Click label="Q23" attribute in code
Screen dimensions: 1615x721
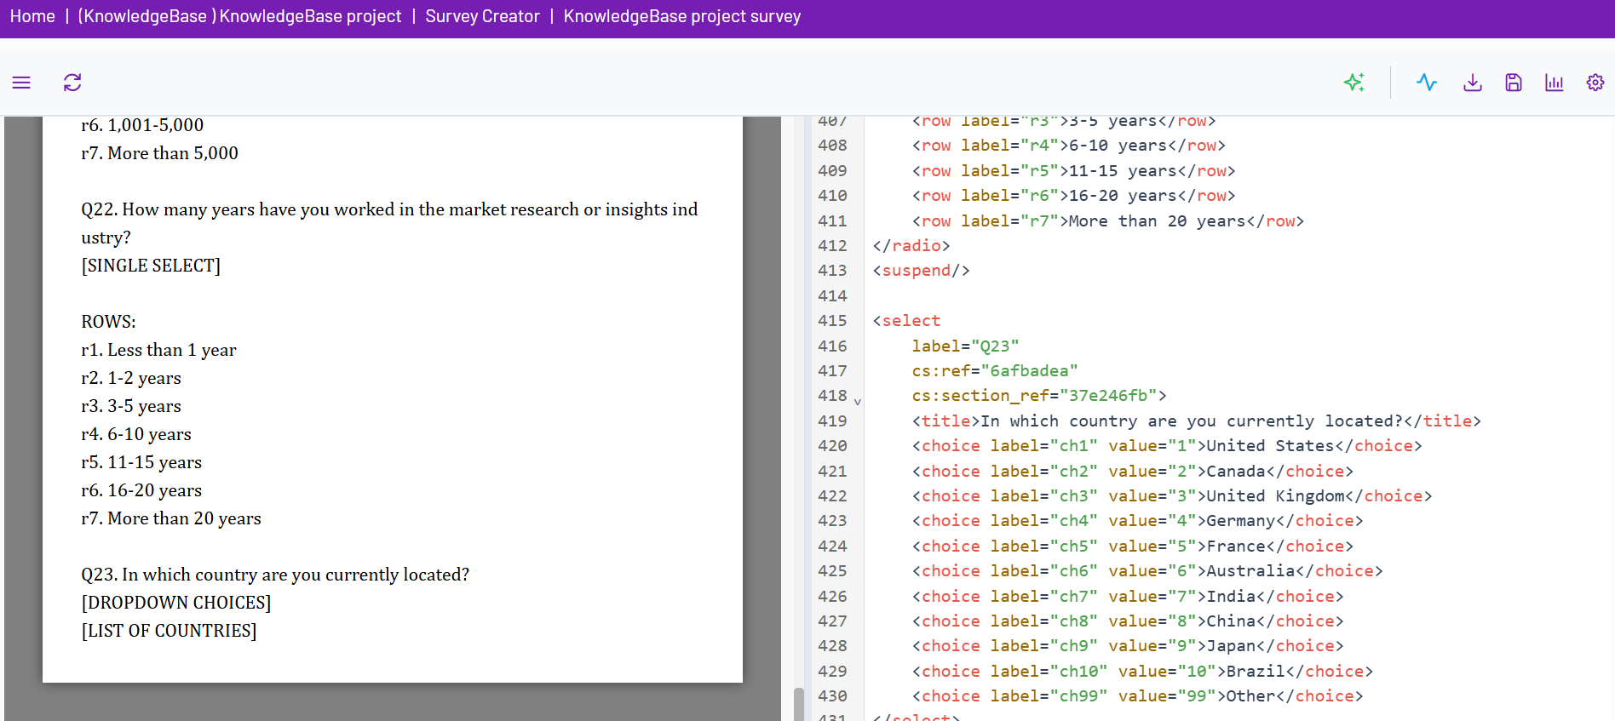(x=965, y=346)
